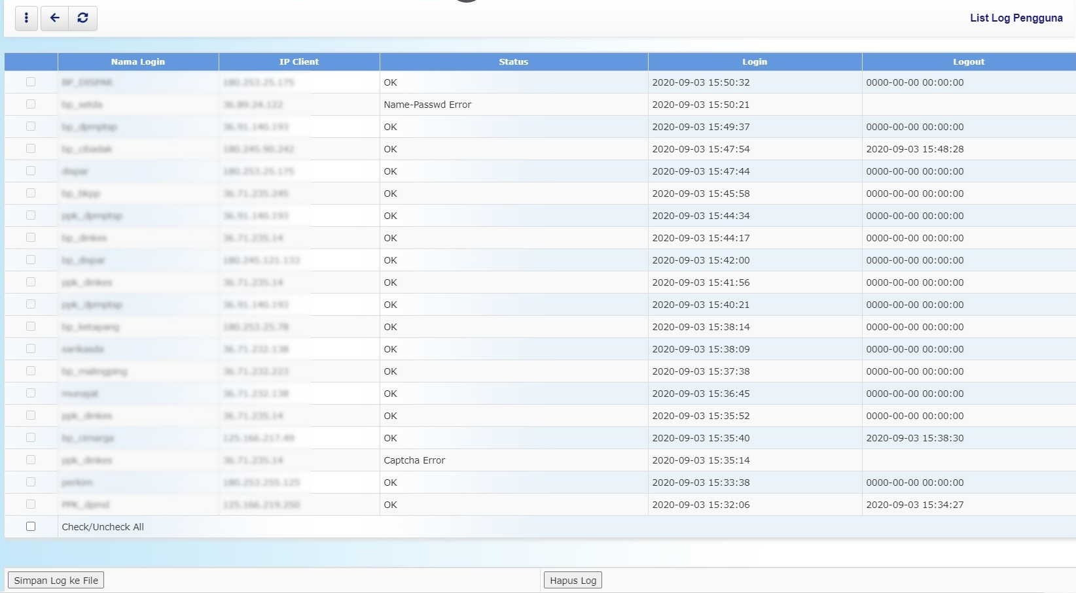
Task: Tick checkbox for the Name-Passwd Error row
Action: pos(31,105)
